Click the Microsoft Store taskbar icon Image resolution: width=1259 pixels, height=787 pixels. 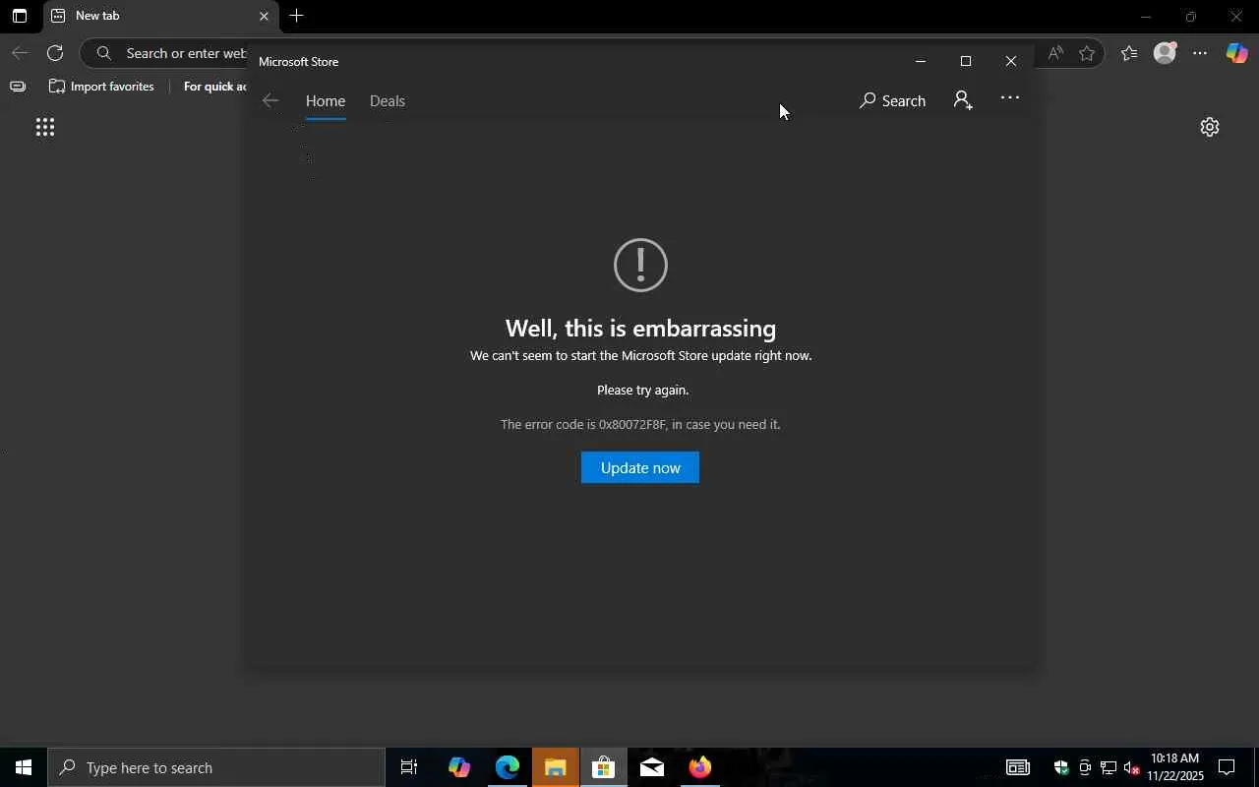click(x=604, y=767)
